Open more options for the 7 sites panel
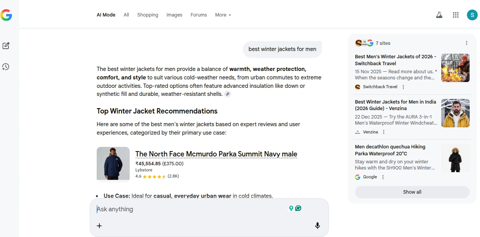480x237 pixels. pyautogui.click(x=467, y=43)
